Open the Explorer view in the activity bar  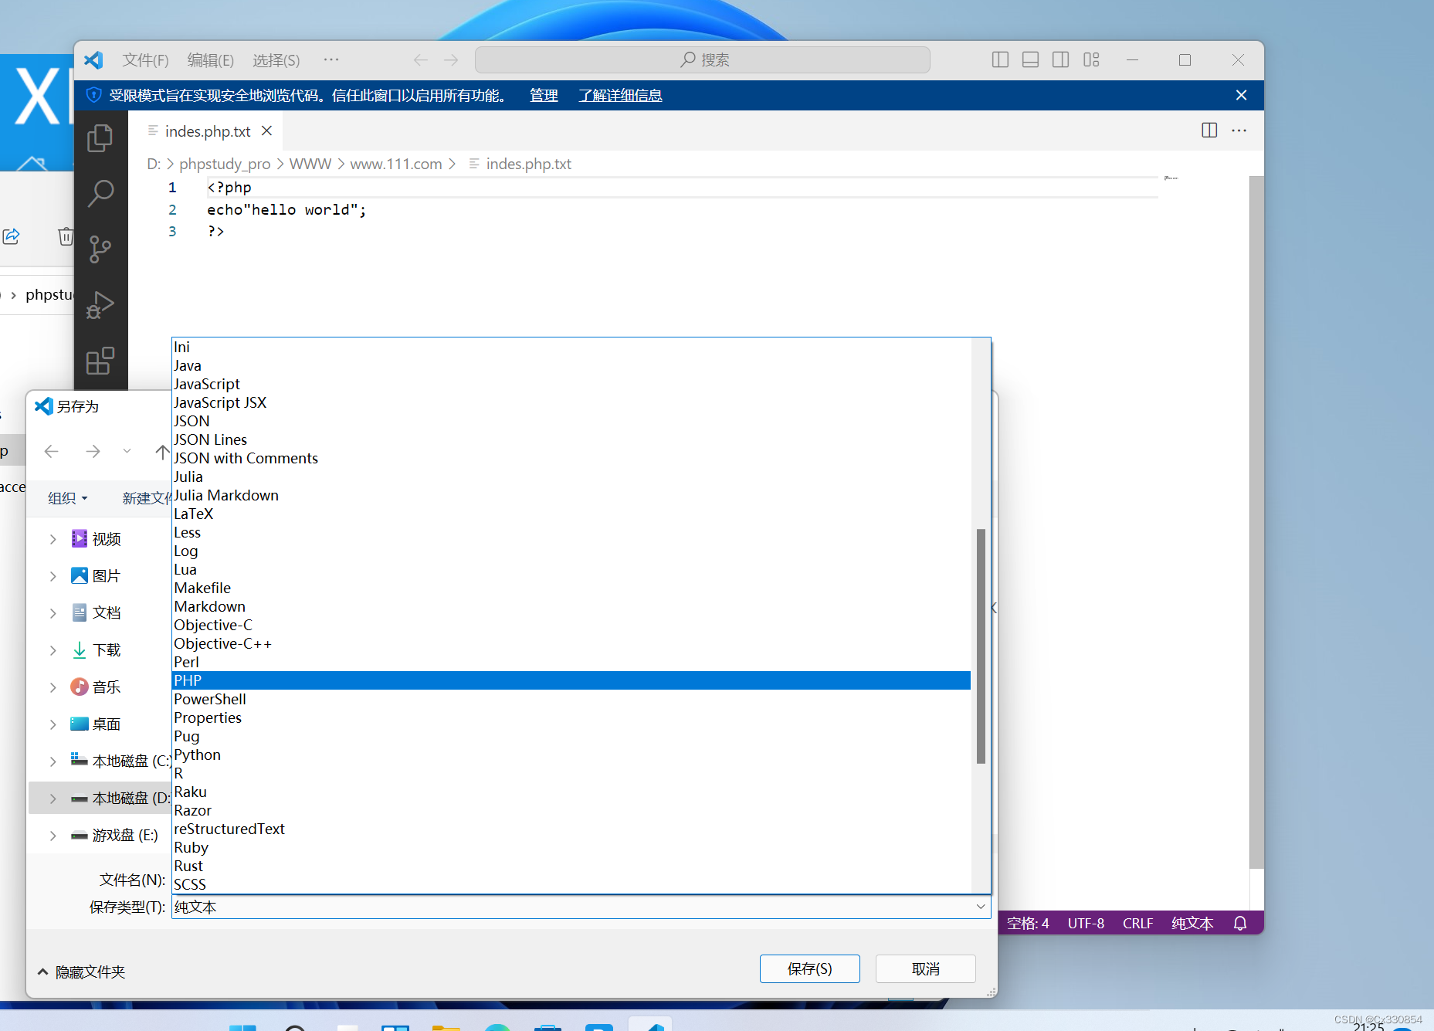(100, 137)
